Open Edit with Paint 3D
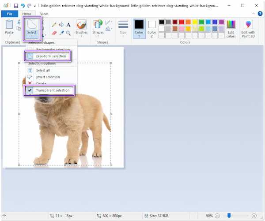Viewport: 265px width, 221px height. tap(248, 29)
